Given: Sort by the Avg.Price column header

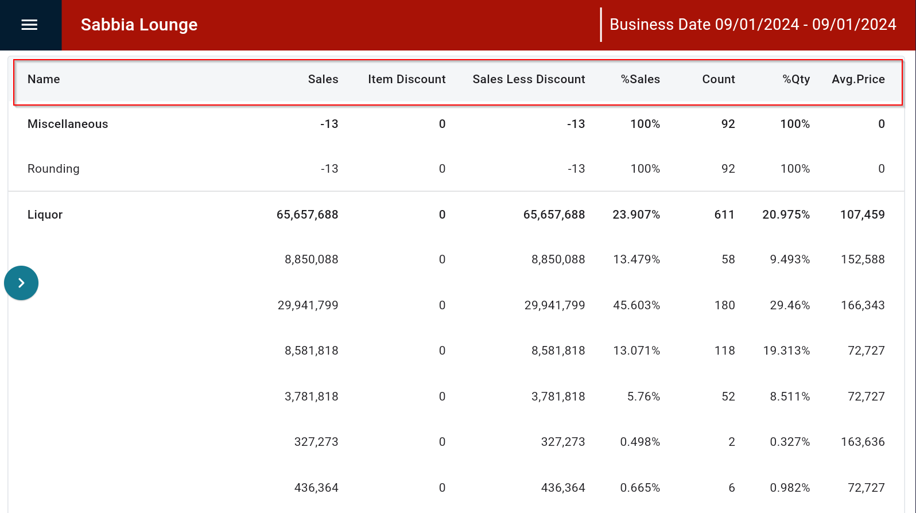Looking at the screenshot, I should pyautogui.click(x=858, y=79).
